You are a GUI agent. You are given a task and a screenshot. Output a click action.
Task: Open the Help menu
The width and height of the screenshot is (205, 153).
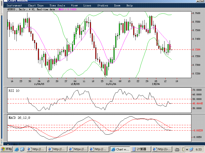click(x=130, y=5)
